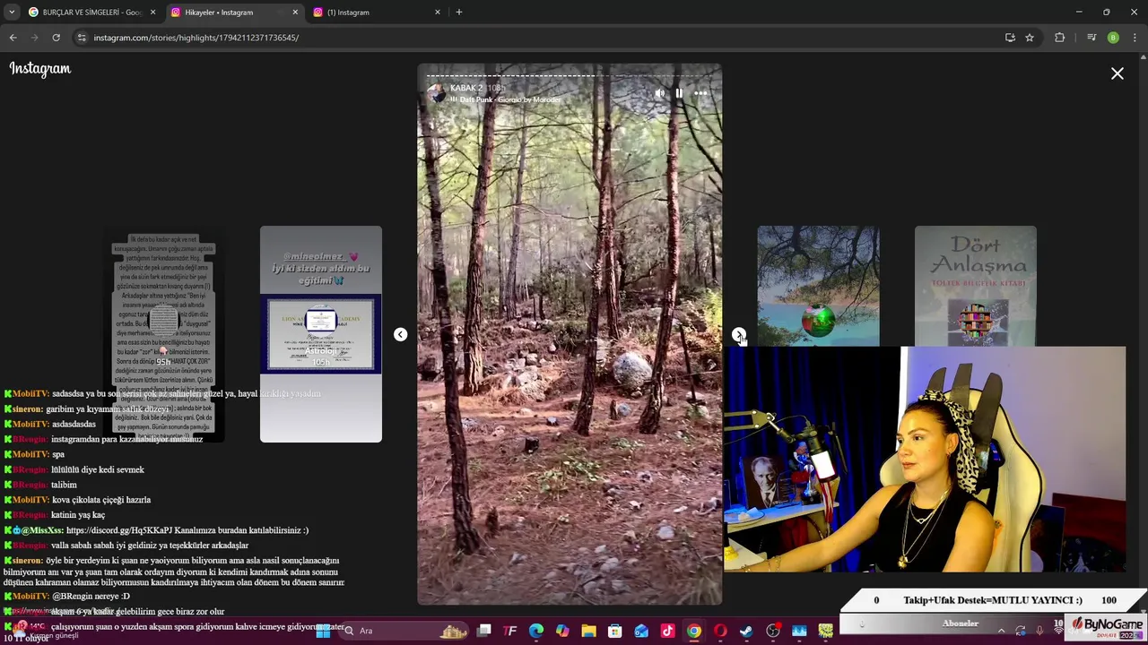Click the install app icon in the address bar
1148x645 pixels.
coord(1010,38)
